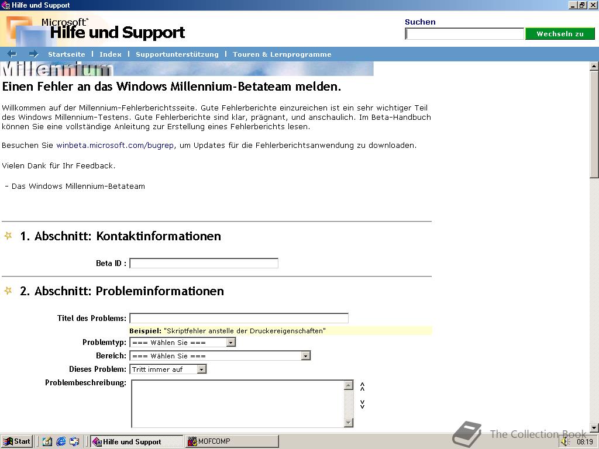This screenshot has height=449, width=599.
Task: Open Touren & Lernprogramme
Action: [282, 54]
